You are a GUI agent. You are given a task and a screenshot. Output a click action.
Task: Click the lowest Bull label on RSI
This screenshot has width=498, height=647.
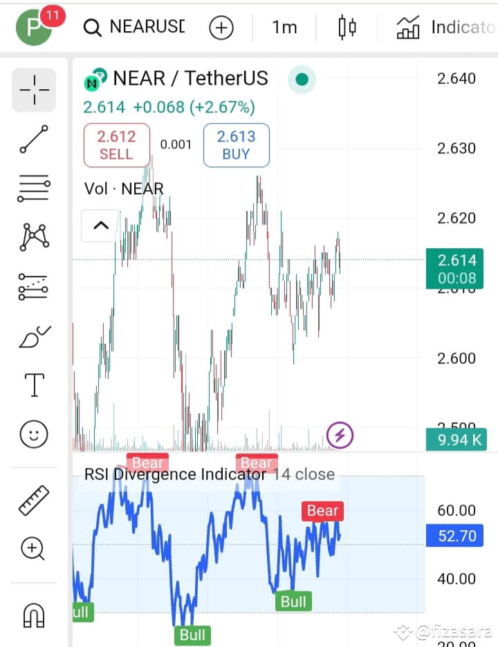192,635
